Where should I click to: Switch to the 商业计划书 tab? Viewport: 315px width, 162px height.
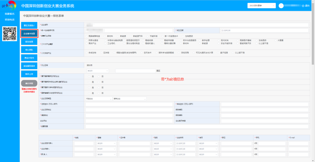click(x=29, y=58)
